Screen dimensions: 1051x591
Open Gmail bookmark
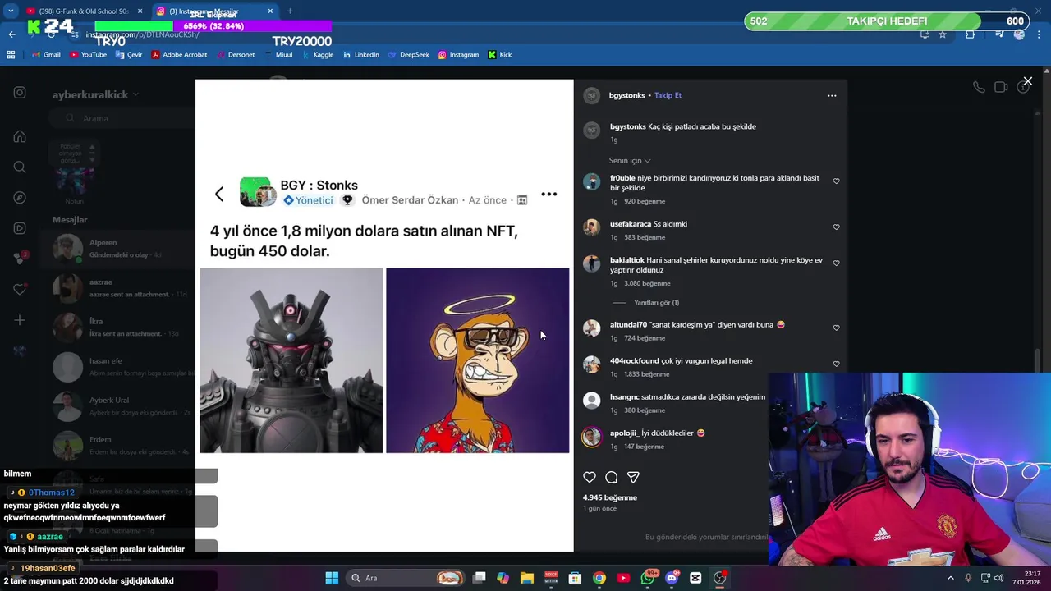pyautogui.click(x=46, y=55)
